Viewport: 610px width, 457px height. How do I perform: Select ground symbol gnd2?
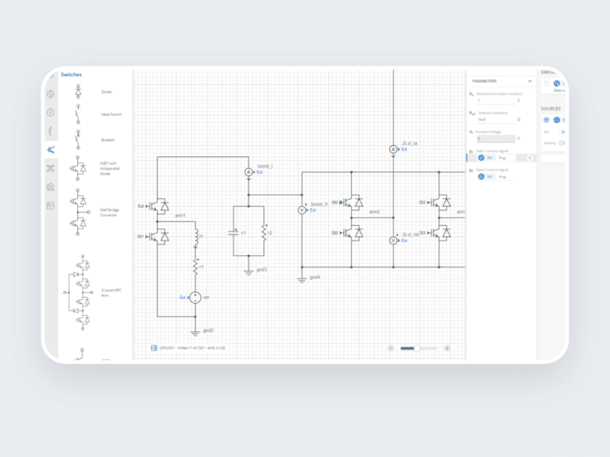(195, 332)
